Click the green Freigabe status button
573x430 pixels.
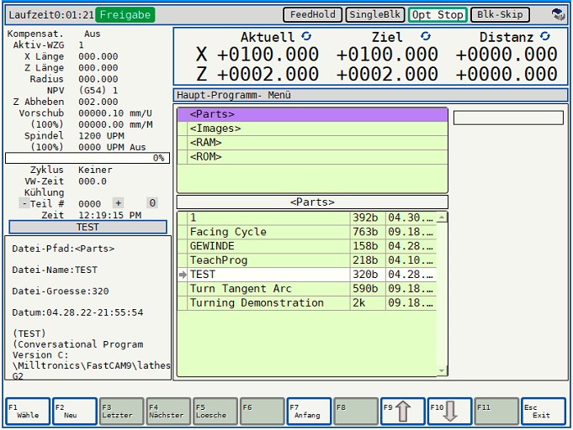[x=125, y=14]
